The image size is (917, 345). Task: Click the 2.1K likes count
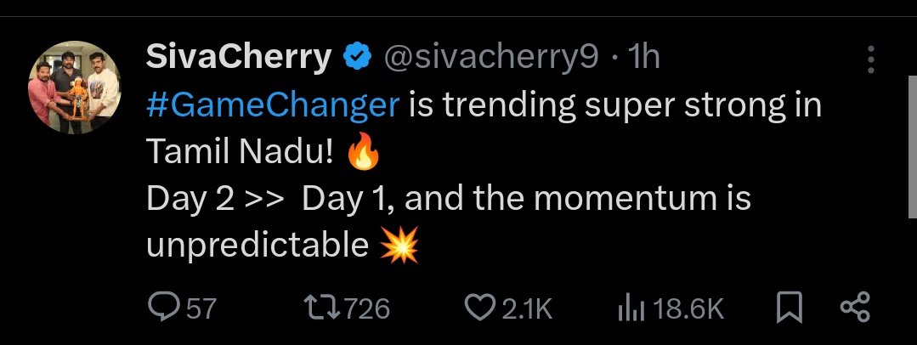point(526,308)
